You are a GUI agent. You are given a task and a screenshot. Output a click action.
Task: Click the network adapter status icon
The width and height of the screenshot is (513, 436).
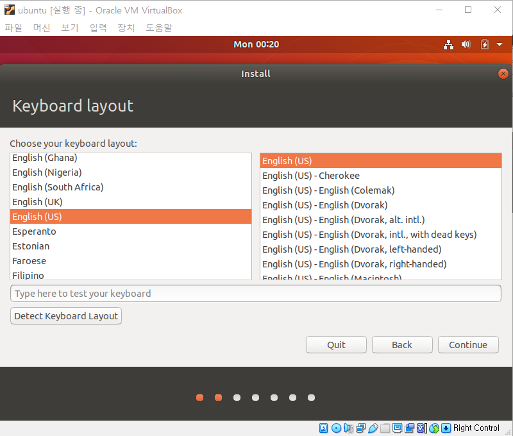[x=360, y=428]
